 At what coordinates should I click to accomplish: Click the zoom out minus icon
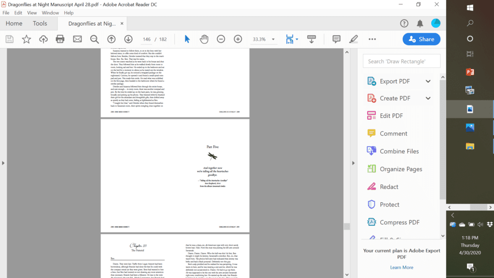tap(221, 39)
